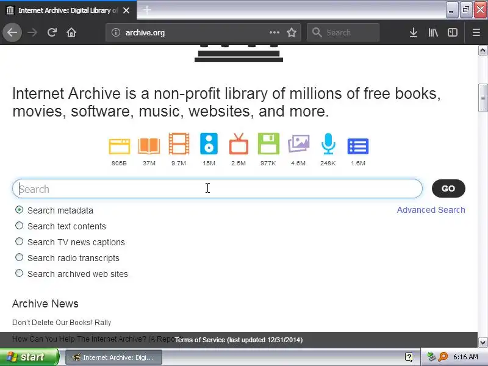Open the Texts book icon (37M)
This screenshot has width=488, height=366.
coord(149,146)
